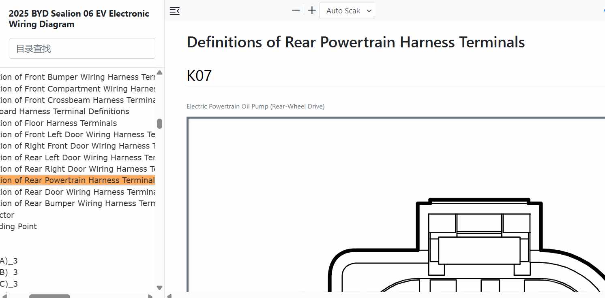Zoom out with the minus icon
This screenshot has width=605, height=298.
(296, 11)
